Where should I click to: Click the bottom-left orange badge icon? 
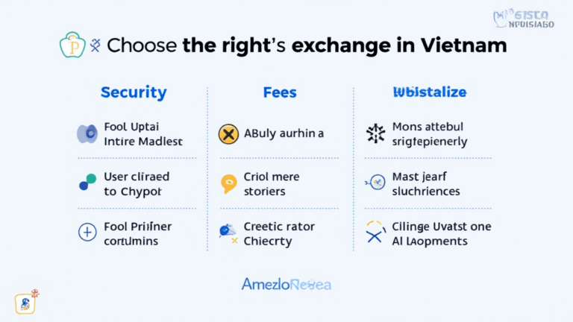26,303
